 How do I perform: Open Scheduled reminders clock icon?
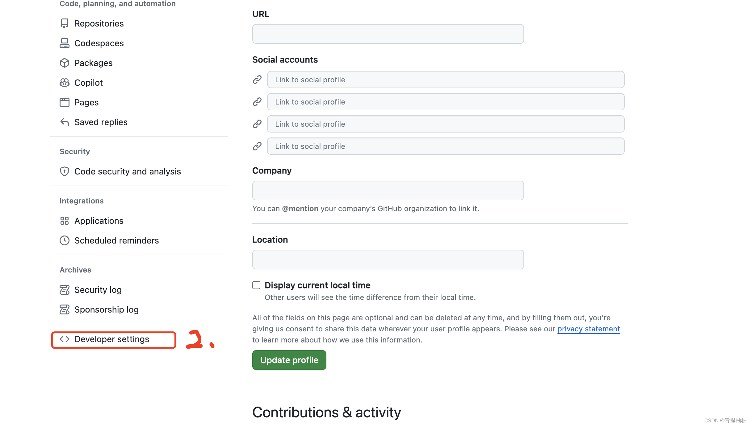(x=64, y=240)
